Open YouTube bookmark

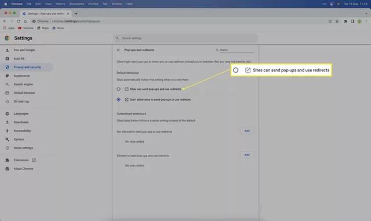click(x=26, y=28)
